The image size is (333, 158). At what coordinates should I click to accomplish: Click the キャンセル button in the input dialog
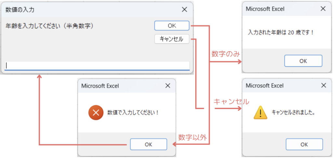tap(172, 39)
